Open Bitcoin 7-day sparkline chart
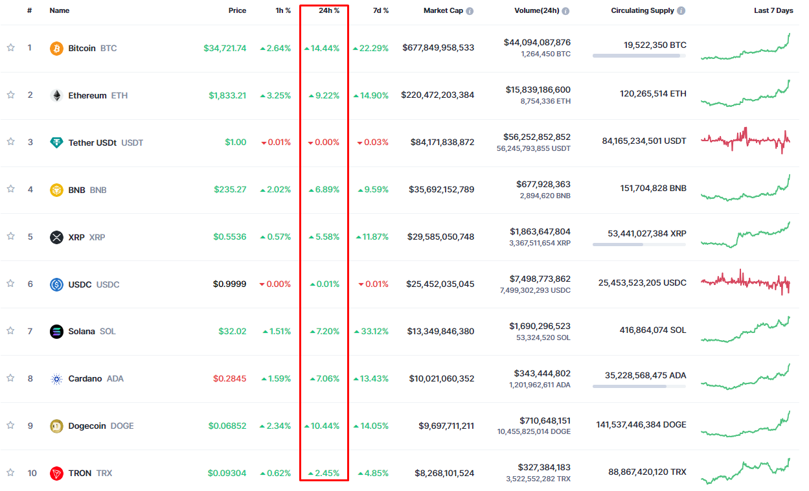 pyautogui.click(x=746, y=47)
